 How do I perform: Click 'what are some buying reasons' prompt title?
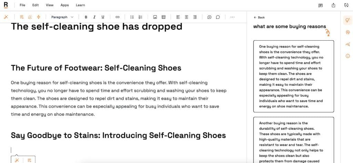click(x=290, y=26)
